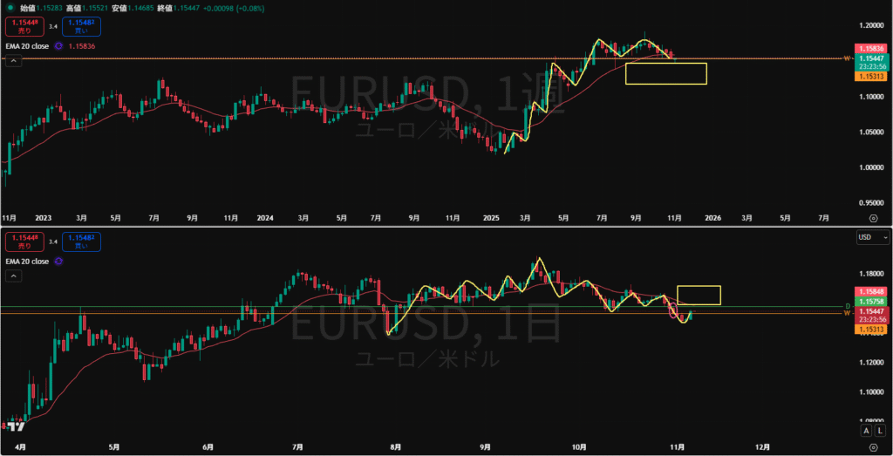Click the orange 1.15313 price label on weekly axis
This screenshot has height=456, width=893.
tap(872, 77)
